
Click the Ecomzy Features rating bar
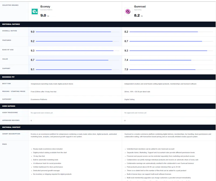77,41
